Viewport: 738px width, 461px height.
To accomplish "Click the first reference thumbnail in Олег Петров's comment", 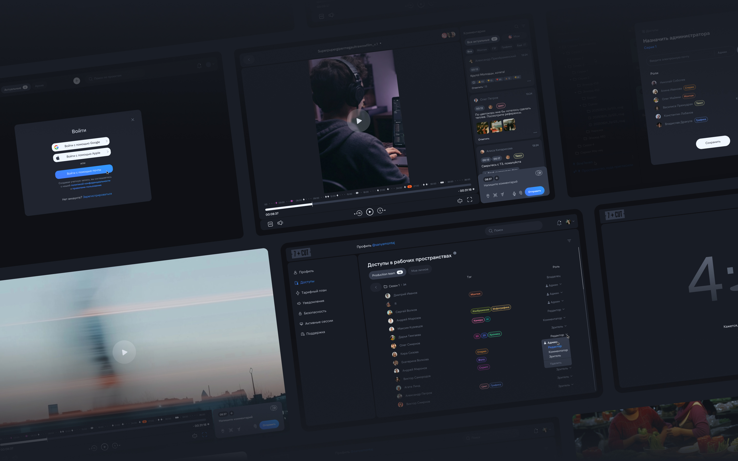I will tap(483, 128).
